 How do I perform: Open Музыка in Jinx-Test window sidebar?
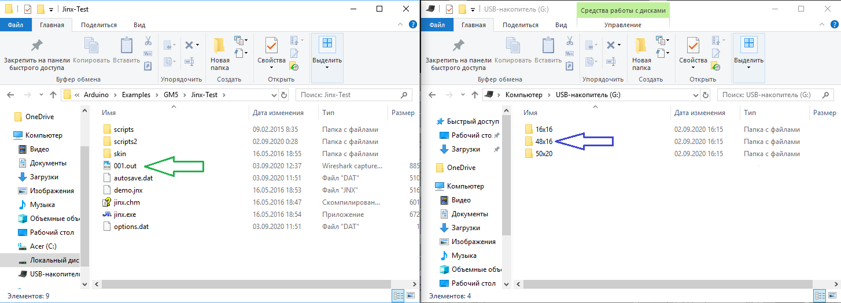pos(36,205)
